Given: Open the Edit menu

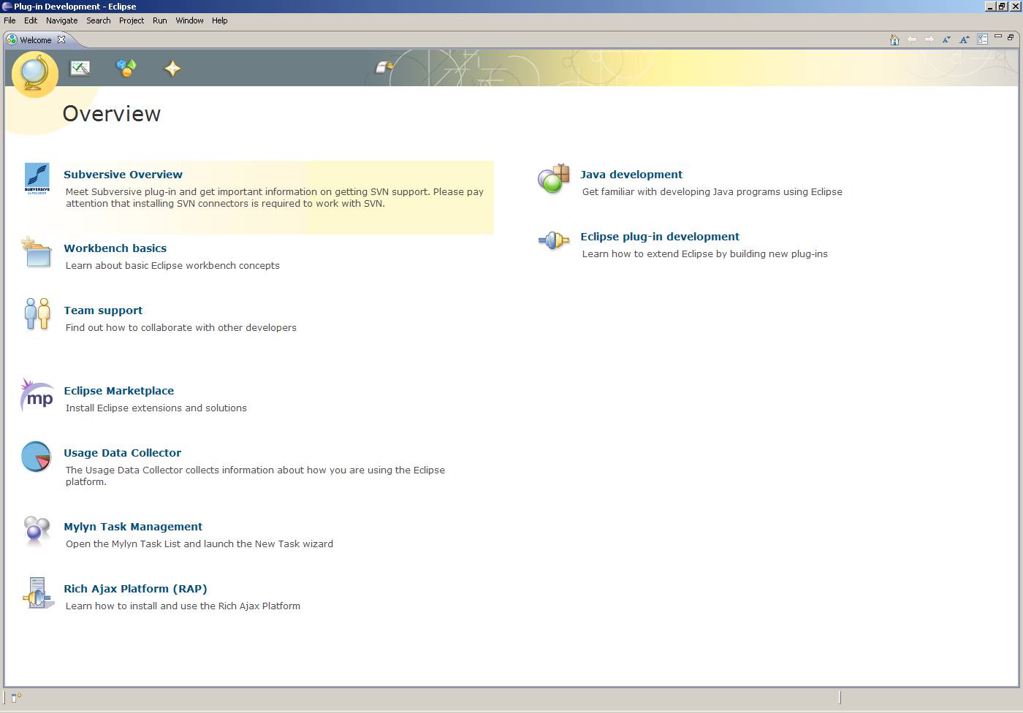Looking at the screenshot, I should coord(31,20).
